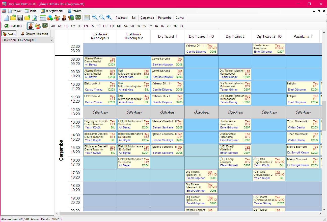The height and width of the screenshot is (222, 327).
Task: Click the books icon in main toolbar
Action: click(x=71, y=18)
